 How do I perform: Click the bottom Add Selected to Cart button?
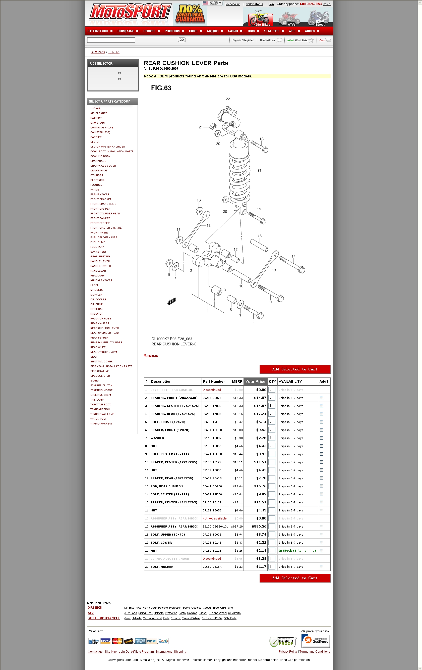[x=295, y=578]
